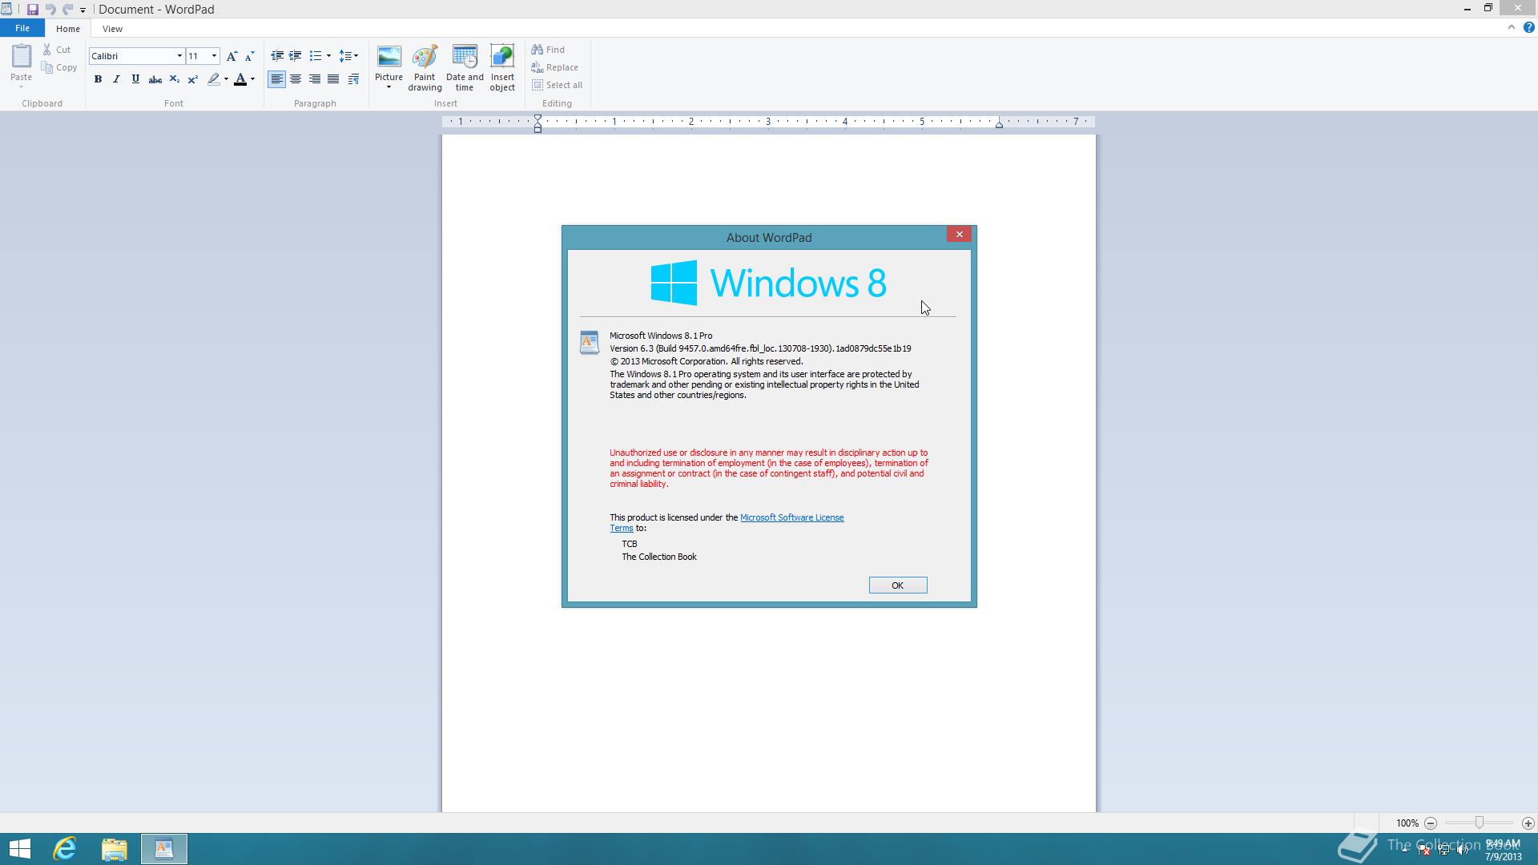The width and height of the screenshot is (1538, 865).
Task: Center-align the text
Action: pos(296,79)
